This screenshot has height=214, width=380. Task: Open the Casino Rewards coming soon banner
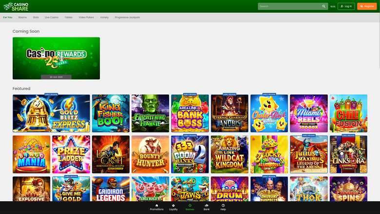tap(56, 58)
